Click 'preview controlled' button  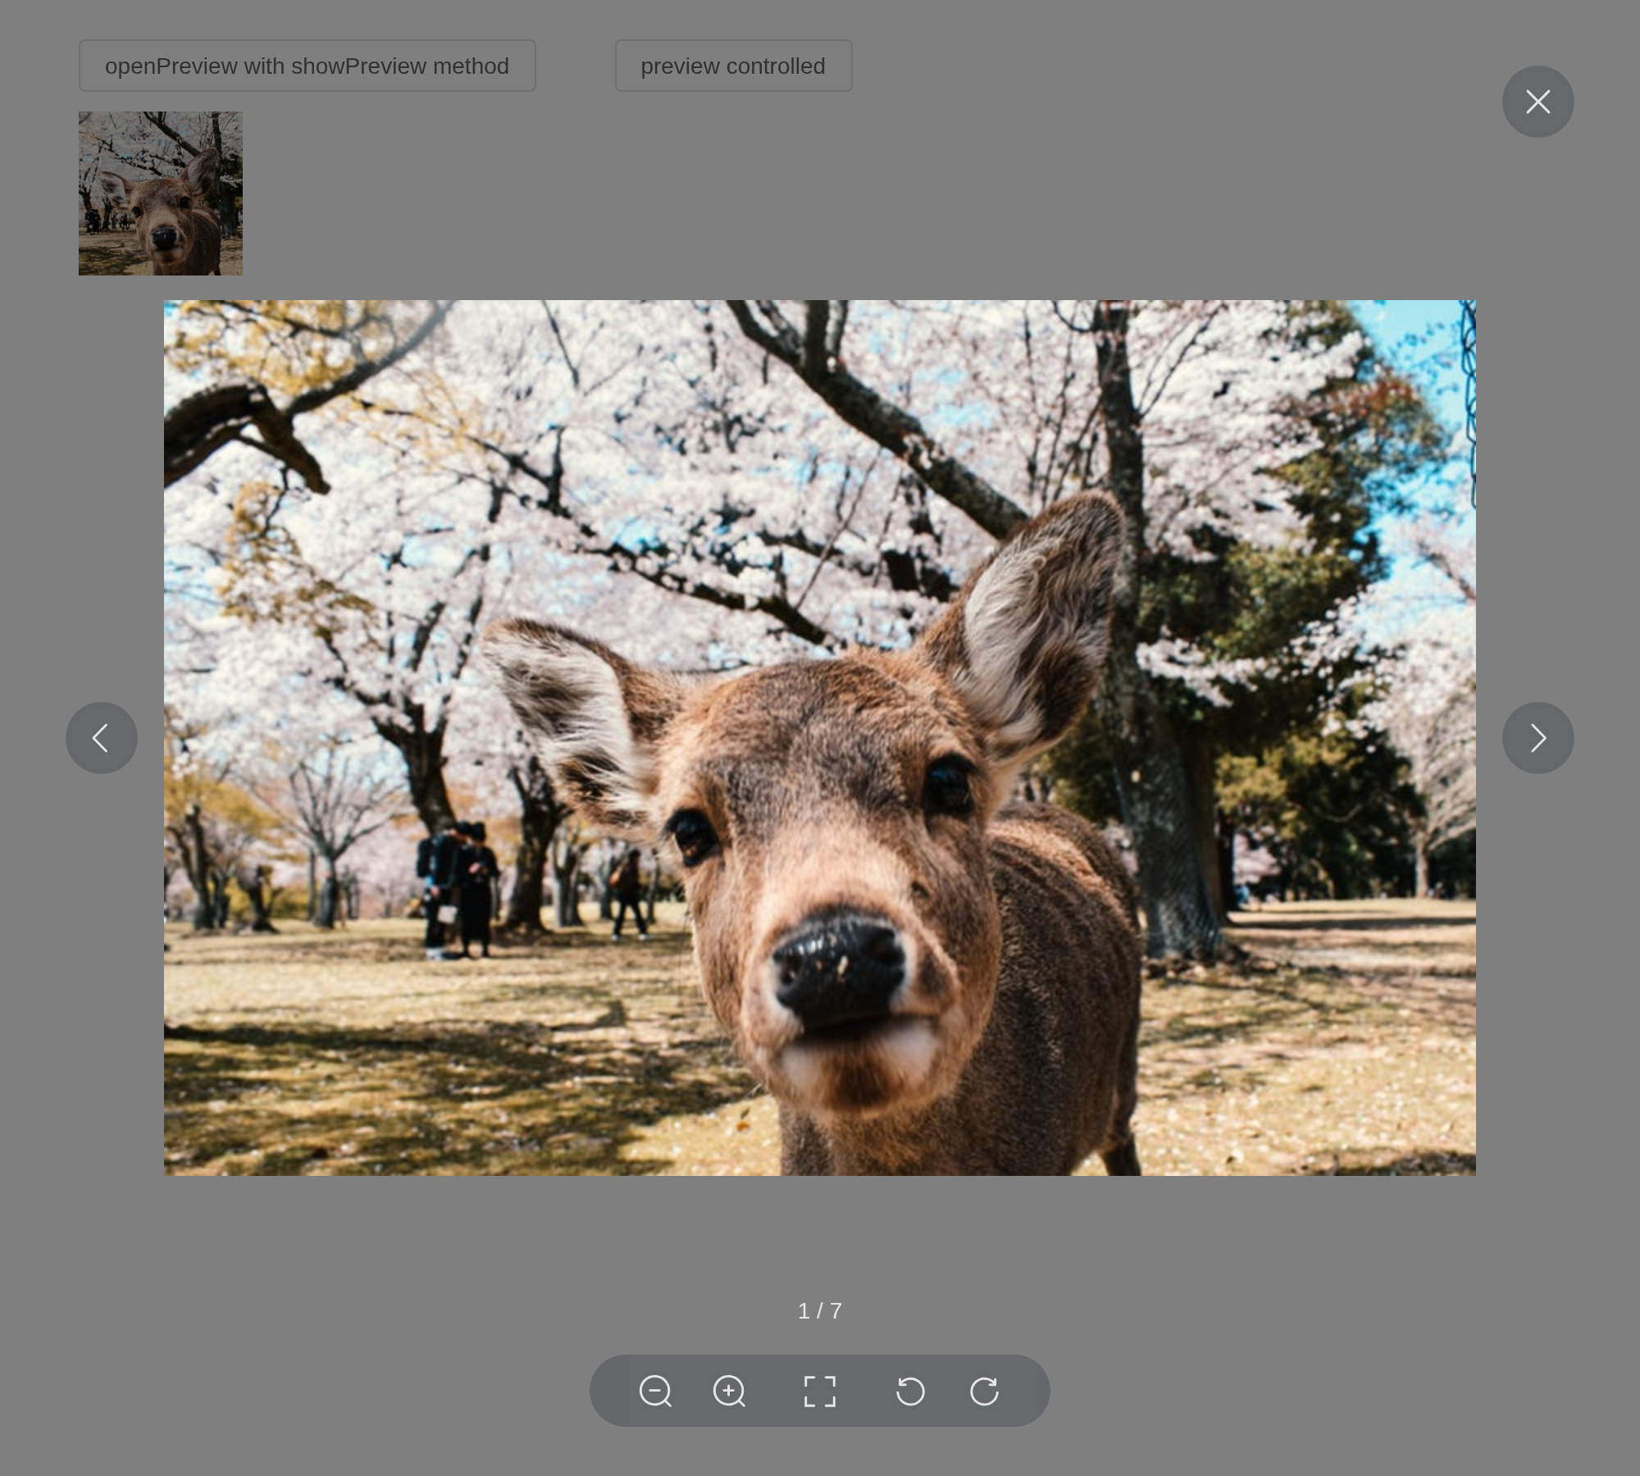click(x=734, y=66)
